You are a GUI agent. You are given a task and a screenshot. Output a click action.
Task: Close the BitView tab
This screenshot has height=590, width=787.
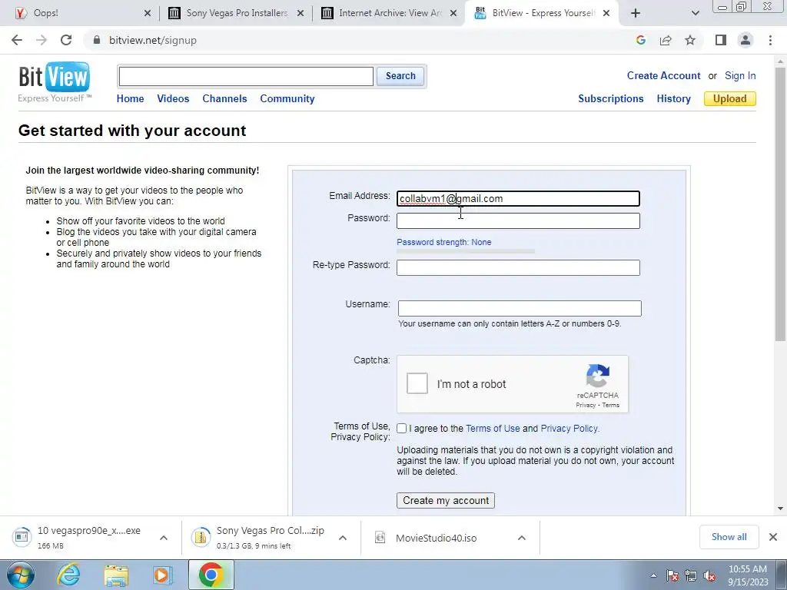click(606, 13)
